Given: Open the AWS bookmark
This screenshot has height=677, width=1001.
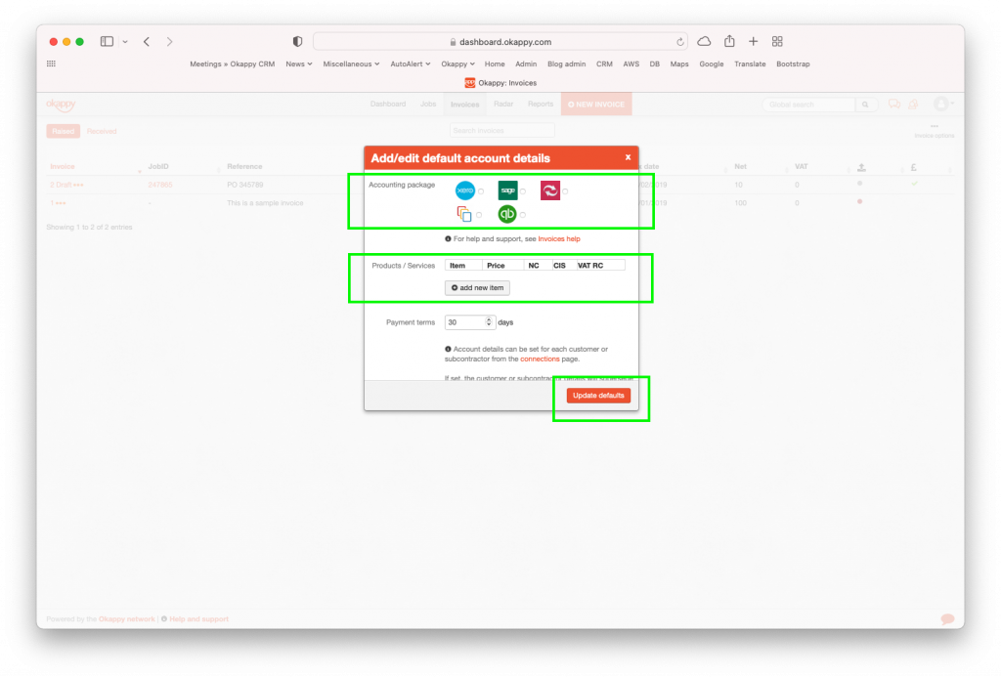Looking at the screenshot, I should [x=631, y=63].
